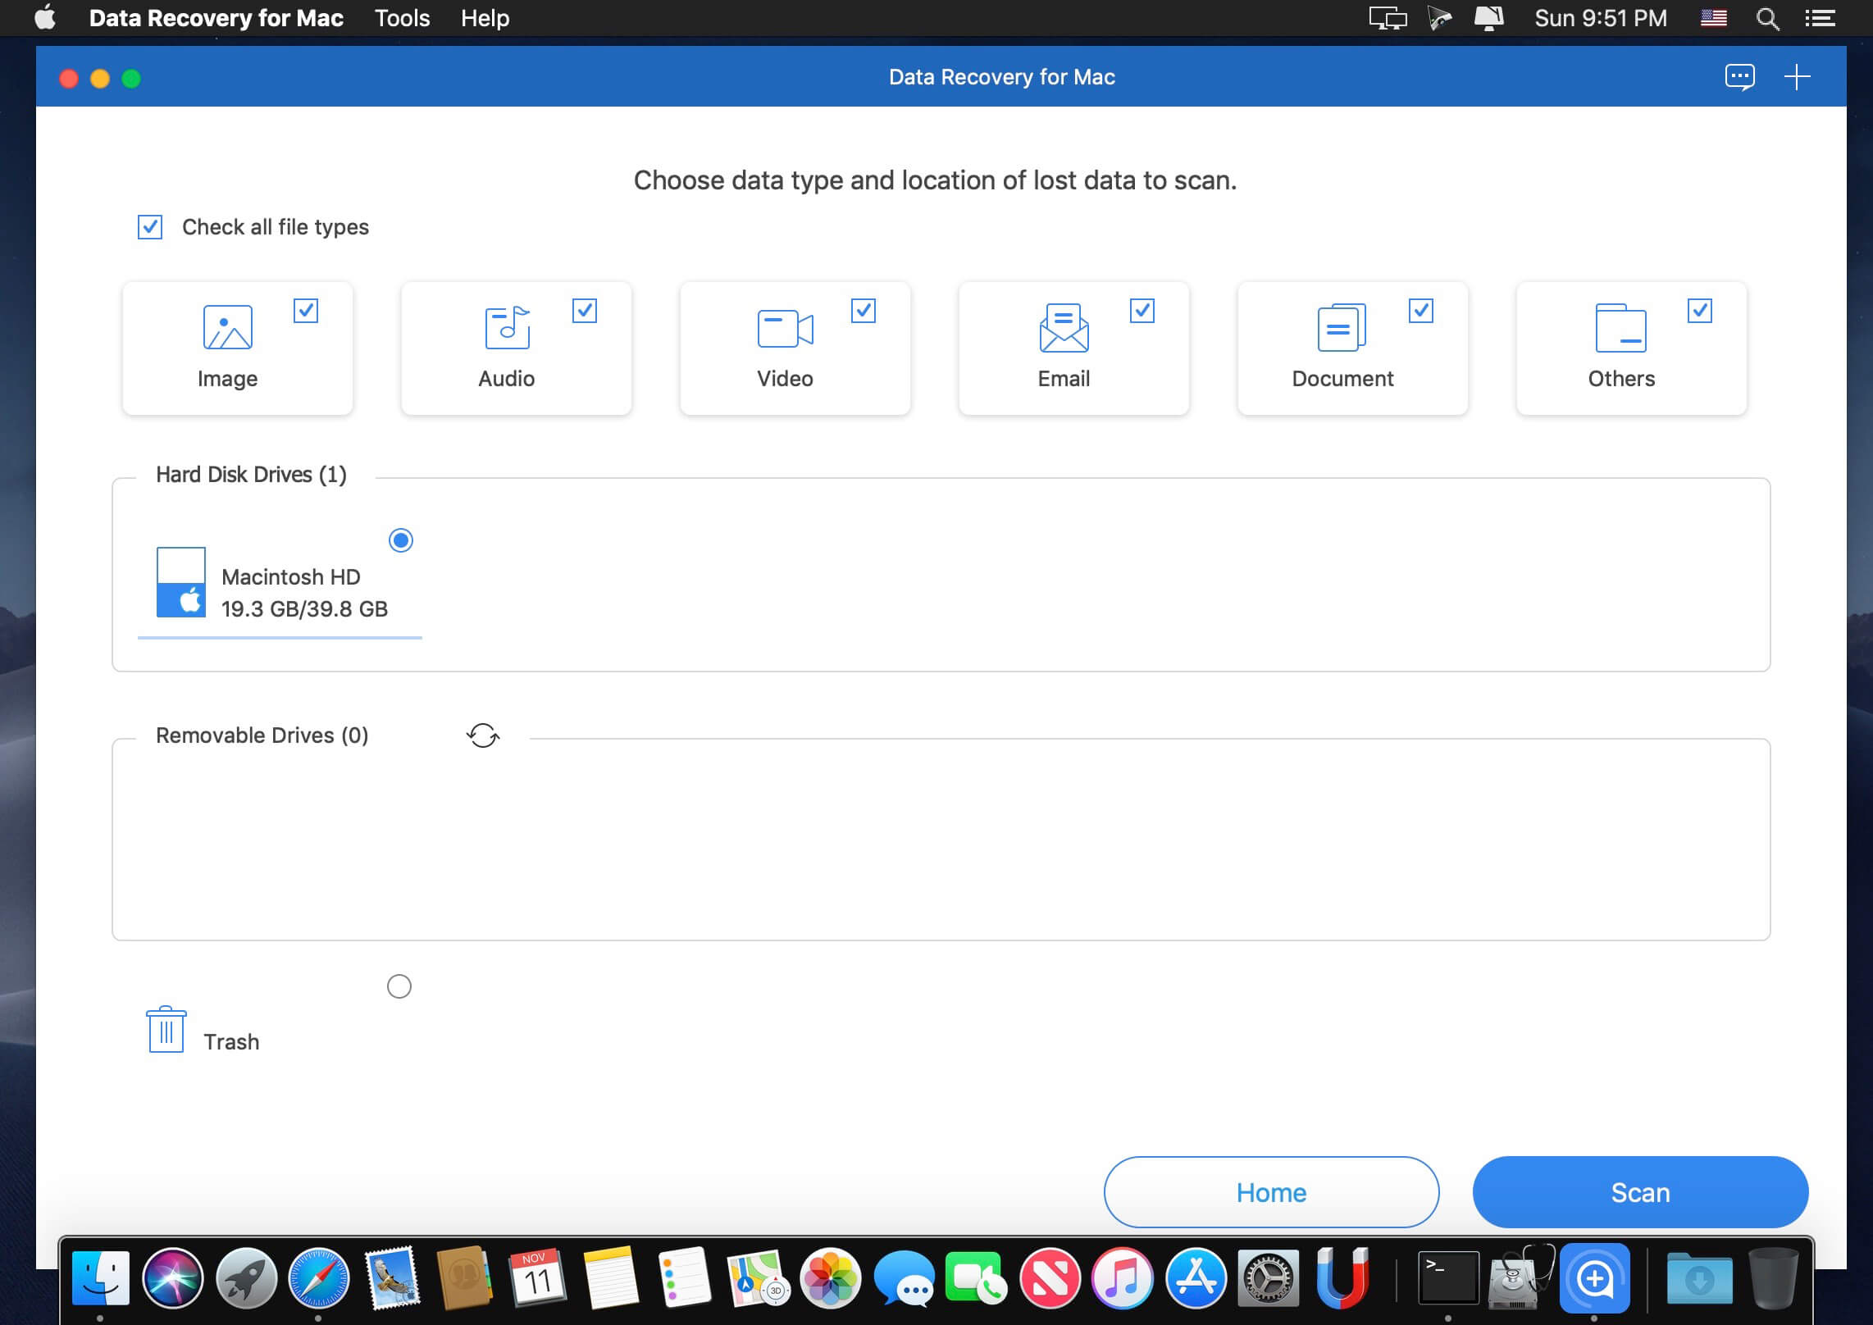The width and height of the screenshot is (1873, 1325).
Task: Click the plus icon in the title bar
Action: click(1797, 77)
